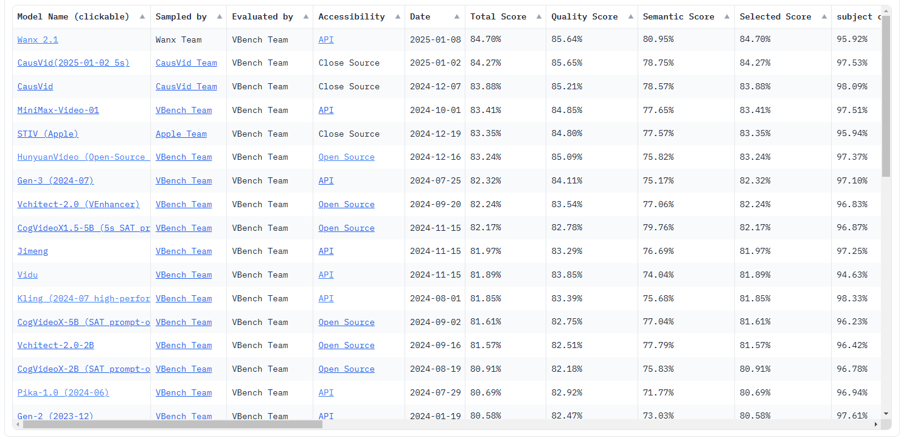
Task: Click VBench Team link in MiniMax-Video-01 row
Action: (184, 110)
